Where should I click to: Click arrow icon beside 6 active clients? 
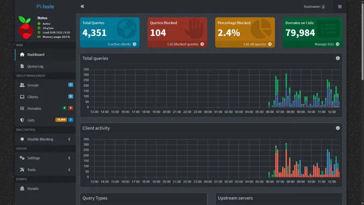134,44
